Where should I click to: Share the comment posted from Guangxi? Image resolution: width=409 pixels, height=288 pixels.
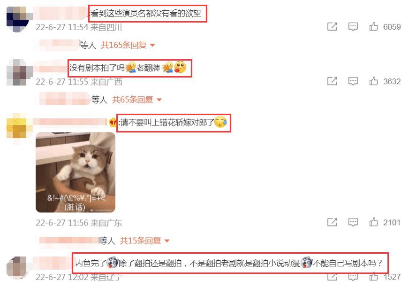click(332, 81)
